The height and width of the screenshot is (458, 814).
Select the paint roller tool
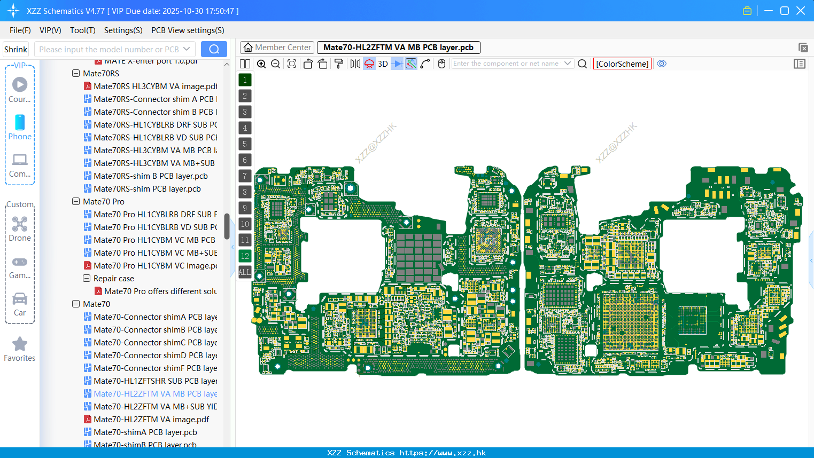point(338,64)
